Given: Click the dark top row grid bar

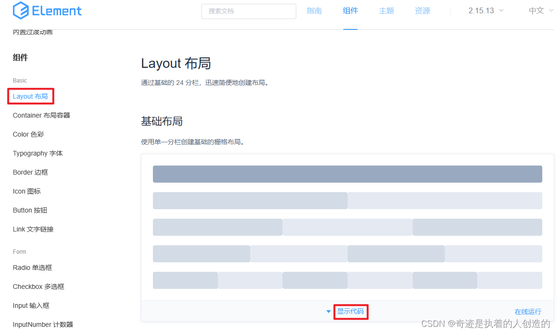Looking at the screenshot, I should click(347, 174).
